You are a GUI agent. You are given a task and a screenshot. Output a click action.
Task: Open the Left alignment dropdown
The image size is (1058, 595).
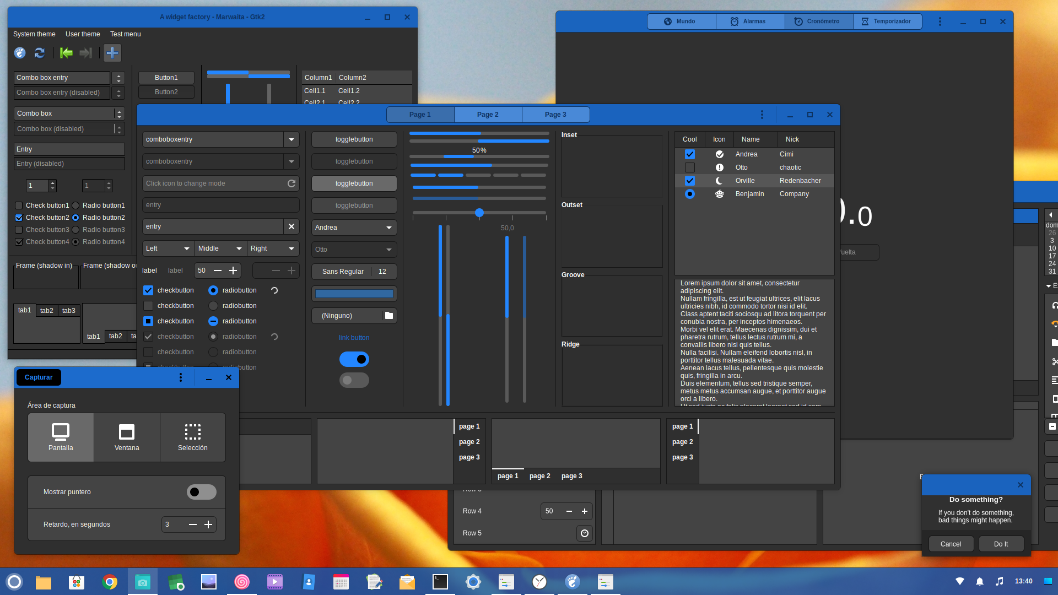coord(168,248)
